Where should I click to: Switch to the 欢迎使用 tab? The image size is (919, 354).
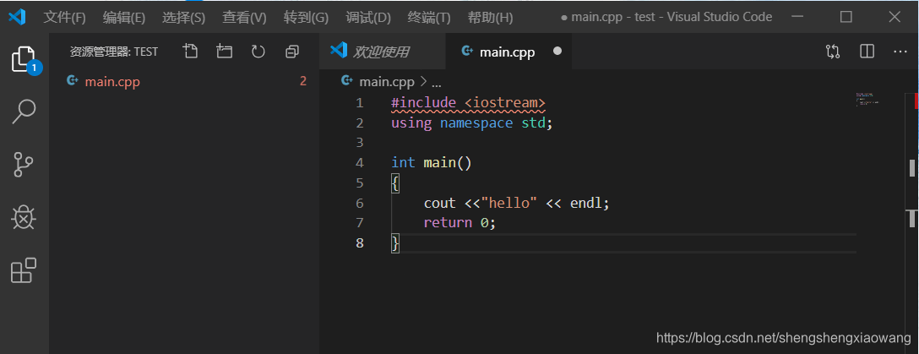[382, 52]
